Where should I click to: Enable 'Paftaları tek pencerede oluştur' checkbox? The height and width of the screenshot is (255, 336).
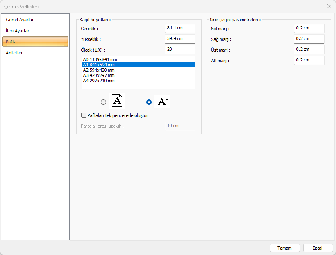click(x=84, y=115)
